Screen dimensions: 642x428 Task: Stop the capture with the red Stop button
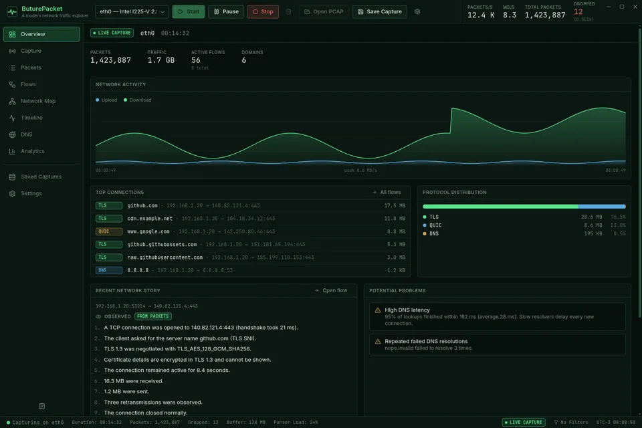263,11
